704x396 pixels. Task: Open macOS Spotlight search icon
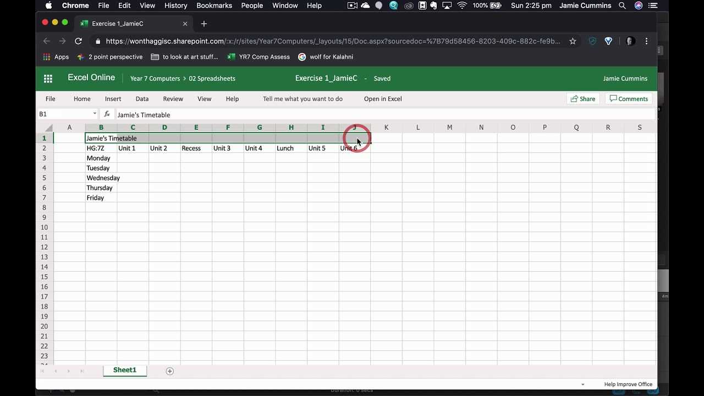[622, 5]
